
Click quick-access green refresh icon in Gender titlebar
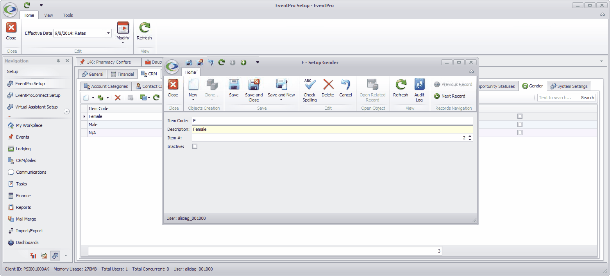[222, 62]
